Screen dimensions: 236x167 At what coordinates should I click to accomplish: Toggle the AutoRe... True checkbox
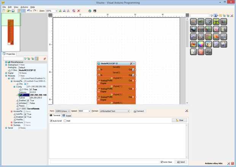click(26, 114)
